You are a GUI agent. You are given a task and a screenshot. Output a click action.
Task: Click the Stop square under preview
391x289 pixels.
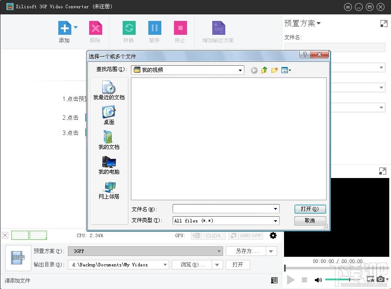click(x=304, y=280)
